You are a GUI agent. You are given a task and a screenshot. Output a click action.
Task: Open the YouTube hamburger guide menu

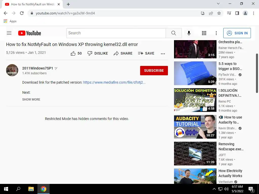tap(9, 33)
